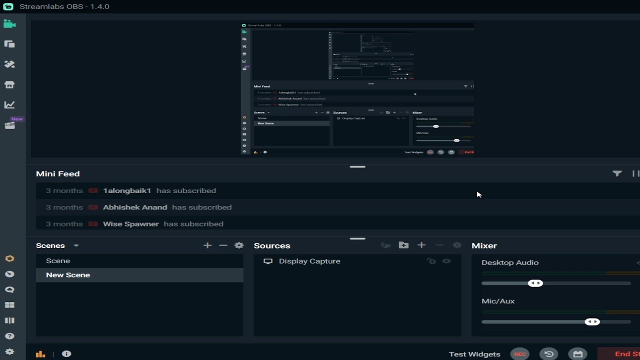This screenshot has width=640, height=360.
Task: Open the Highlighter icon marked New
Action: coord(9,125)
